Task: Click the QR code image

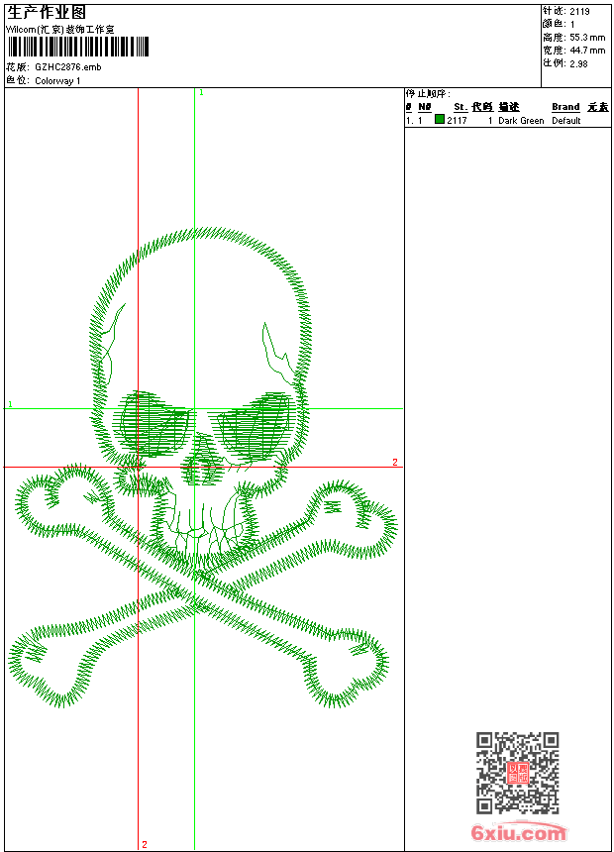Action: (517, 773)
